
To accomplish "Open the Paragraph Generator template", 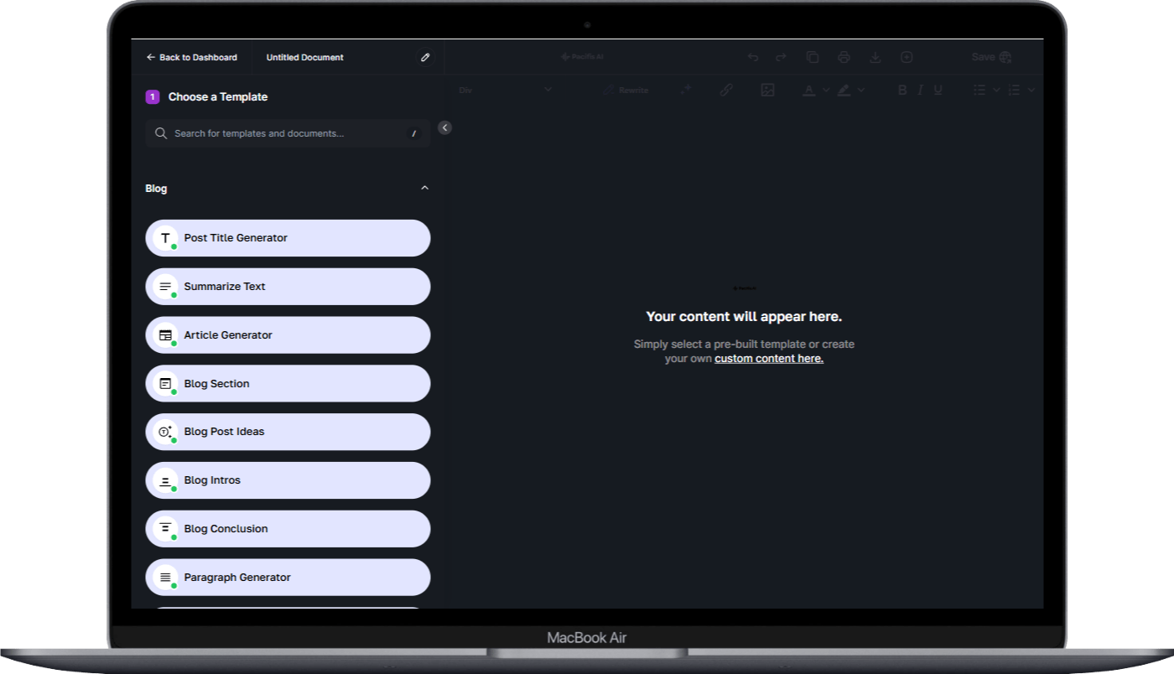I will [288, 578].
